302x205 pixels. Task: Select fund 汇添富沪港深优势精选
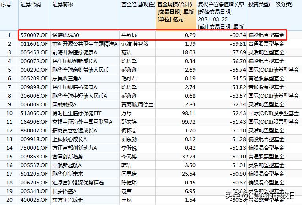click(78, 183)
